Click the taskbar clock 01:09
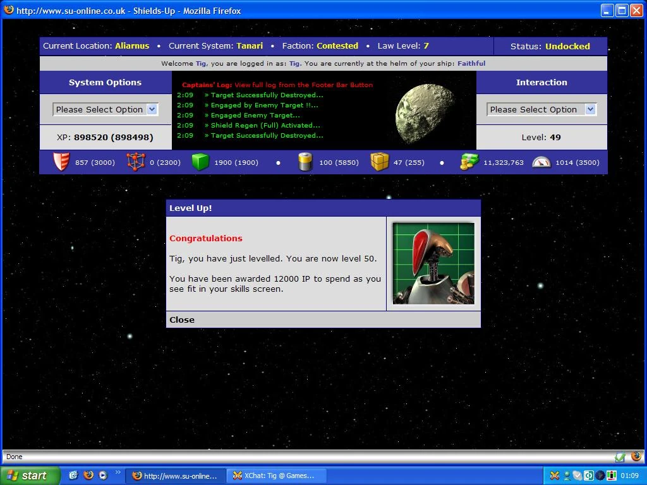The image size is (647, 485). click(630, 476)
